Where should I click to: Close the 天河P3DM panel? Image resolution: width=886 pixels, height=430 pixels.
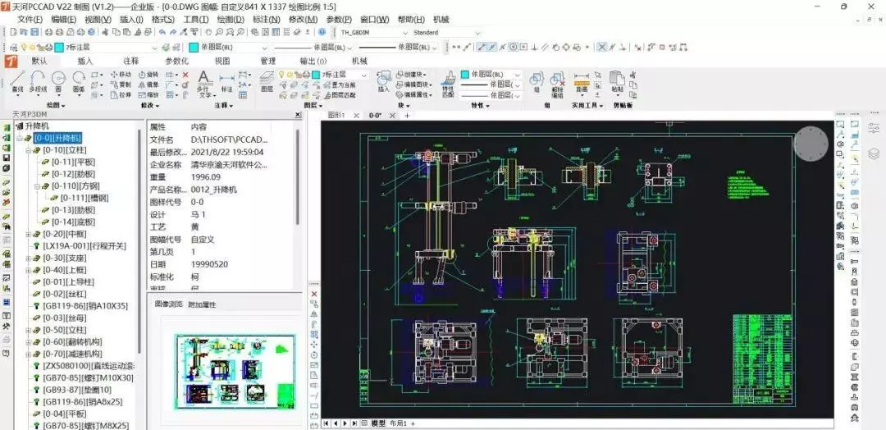pos(299,115)
